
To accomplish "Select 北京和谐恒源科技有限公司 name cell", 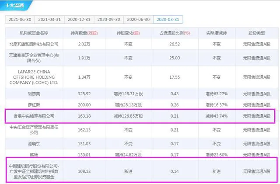I will pyautogui.click(x=34, y=44).
